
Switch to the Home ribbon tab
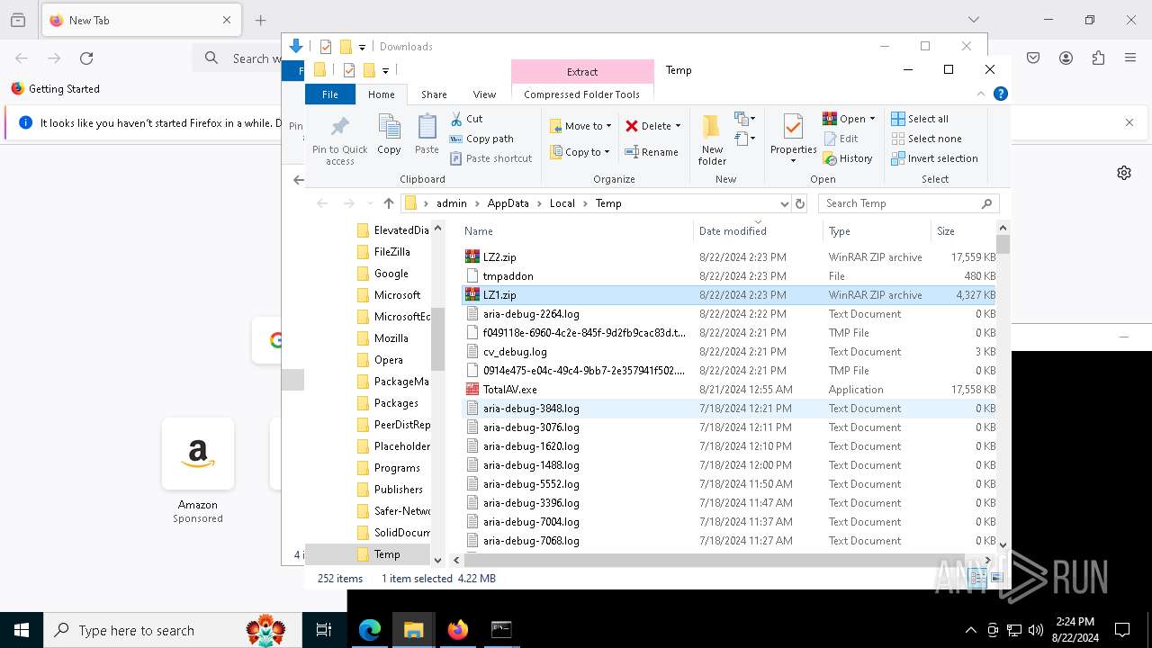tap(381, 94)
